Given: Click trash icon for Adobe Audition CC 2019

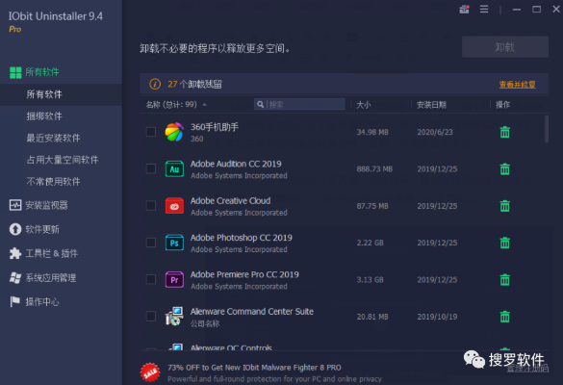Looking at the screenshot, I should click(505, 168).
